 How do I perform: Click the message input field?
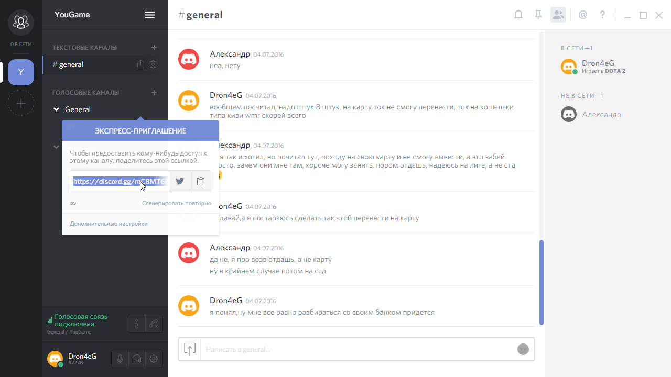(x=356, y=349)
